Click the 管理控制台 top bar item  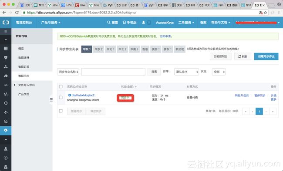[24, 23]
